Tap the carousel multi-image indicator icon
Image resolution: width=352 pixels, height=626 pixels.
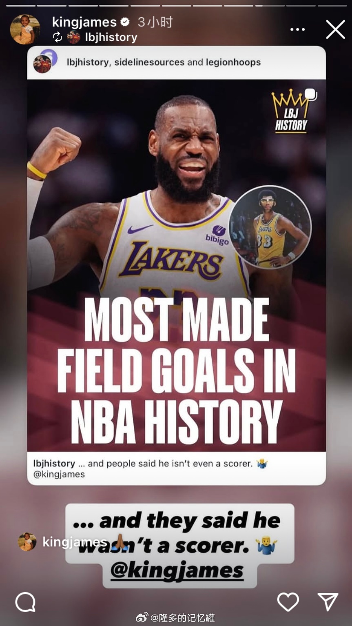311,94
